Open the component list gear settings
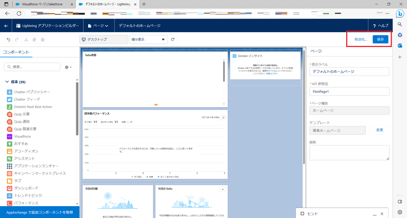 (x=68, y=67)
